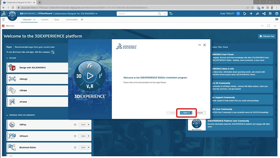
Task: Minimize the installer dialog
Action: (199, 45)
